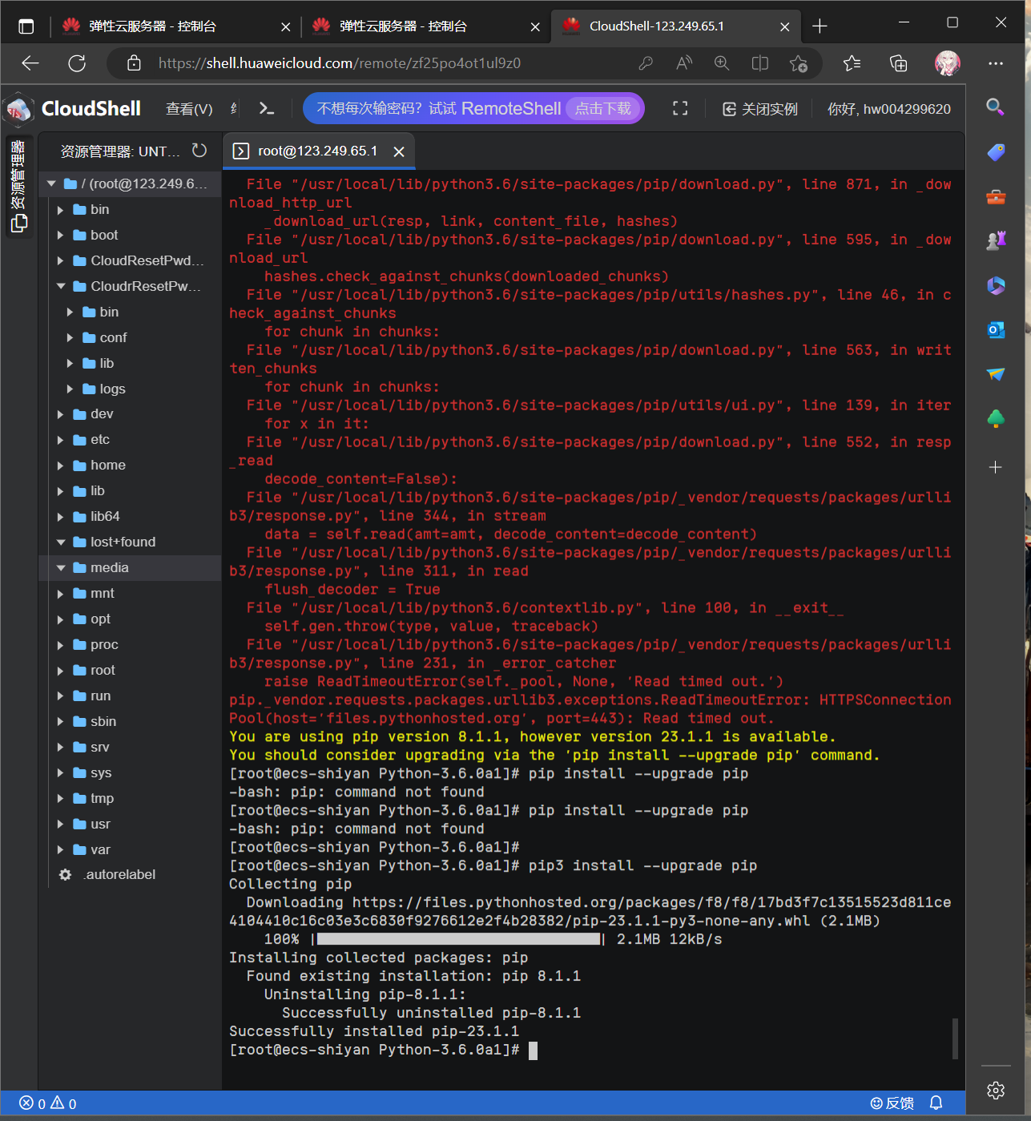Click the 点击下载 RemoteShell download button
This screenshot has height=1121, width=1031.
[602, 109]
